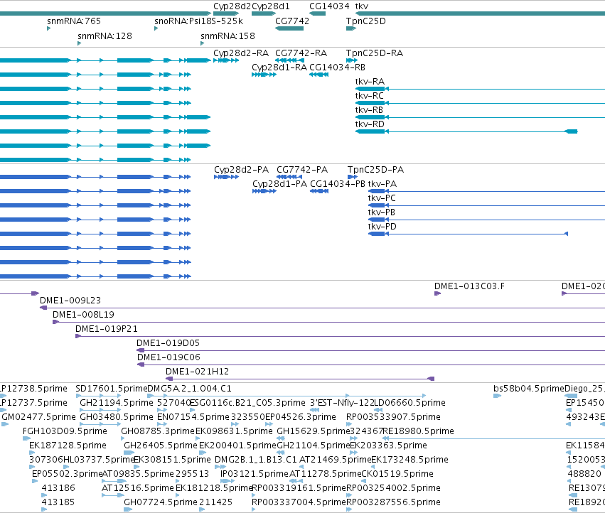Click the GH08785.3prime EST label
Viewport: 605px width, 513px height.
[158, 431]
